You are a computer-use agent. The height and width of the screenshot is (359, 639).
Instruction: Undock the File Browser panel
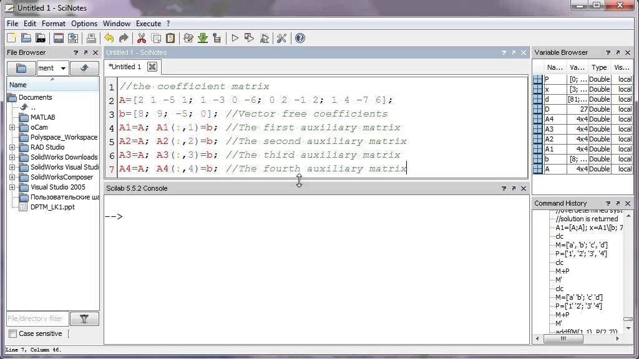[85, 52]
